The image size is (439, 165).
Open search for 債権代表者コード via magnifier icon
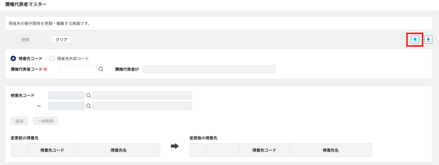coord(101,69)
